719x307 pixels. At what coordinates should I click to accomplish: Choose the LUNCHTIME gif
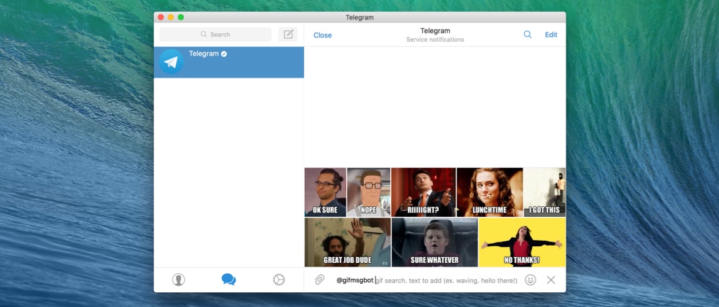[x=490, y=192]
